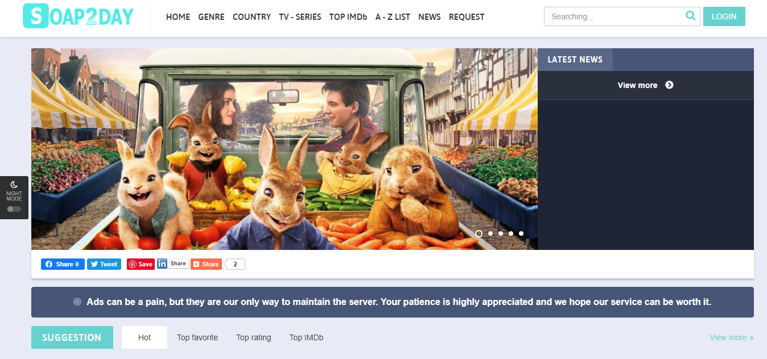Tweet this page on Twitter
The height and width of the screenshot is (359, 767).
104,264
